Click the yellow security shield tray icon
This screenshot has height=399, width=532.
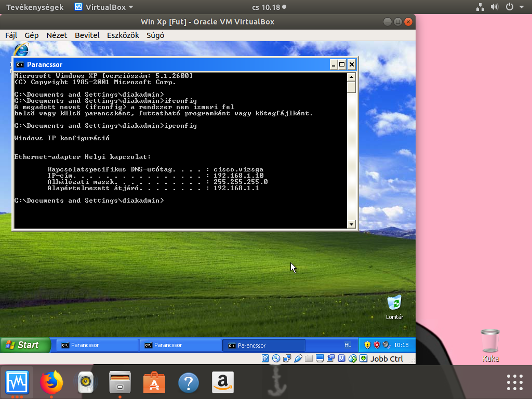[x=367, y=345]
